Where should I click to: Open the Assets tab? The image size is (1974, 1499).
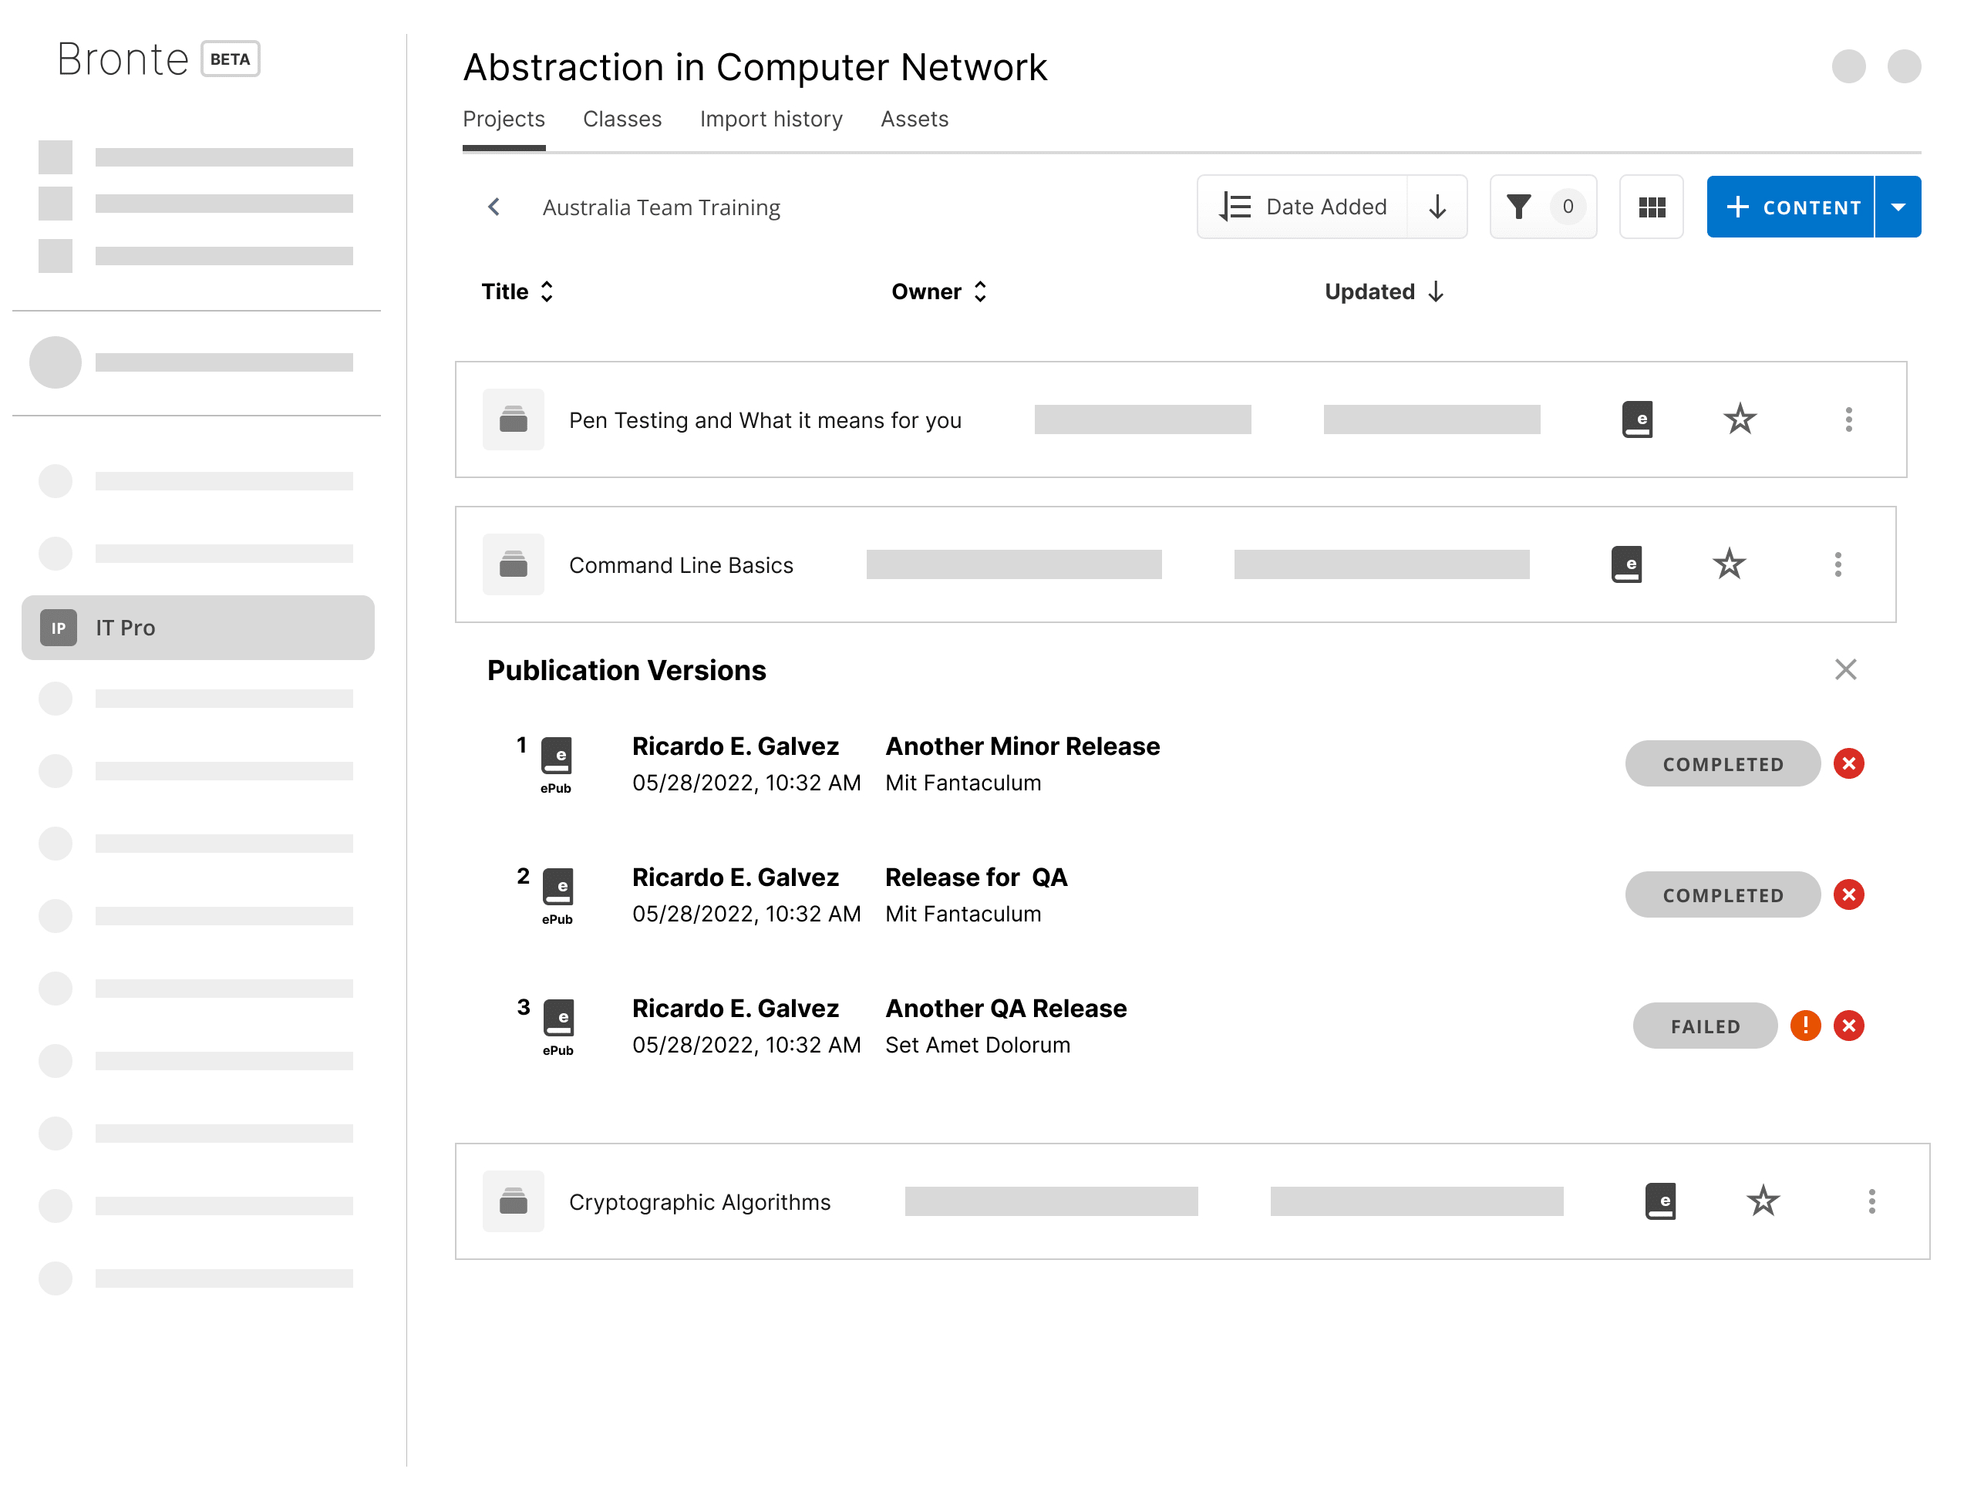coord(914,119)
